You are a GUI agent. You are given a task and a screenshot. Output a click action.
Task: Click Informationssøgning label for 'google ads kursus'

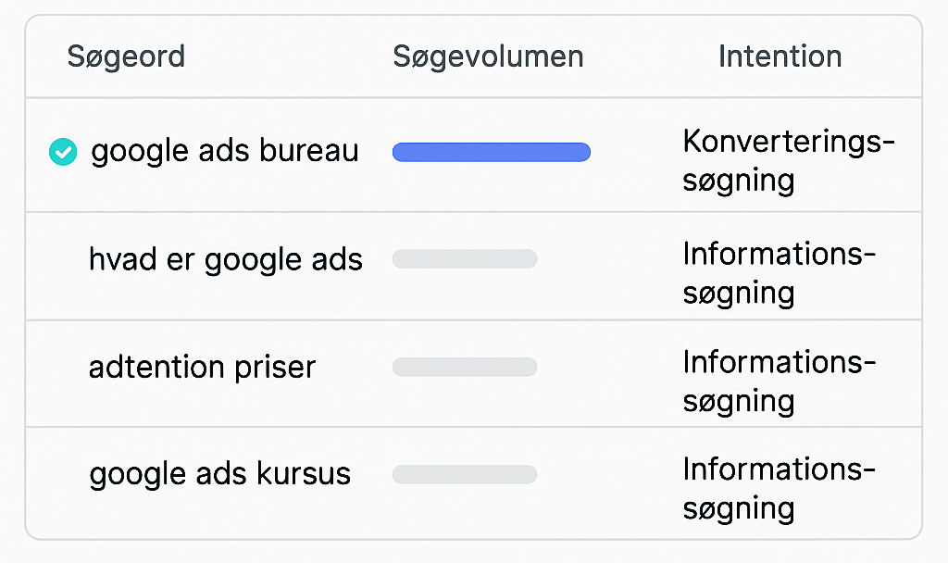pyautogui.click(x=778, y=488)
